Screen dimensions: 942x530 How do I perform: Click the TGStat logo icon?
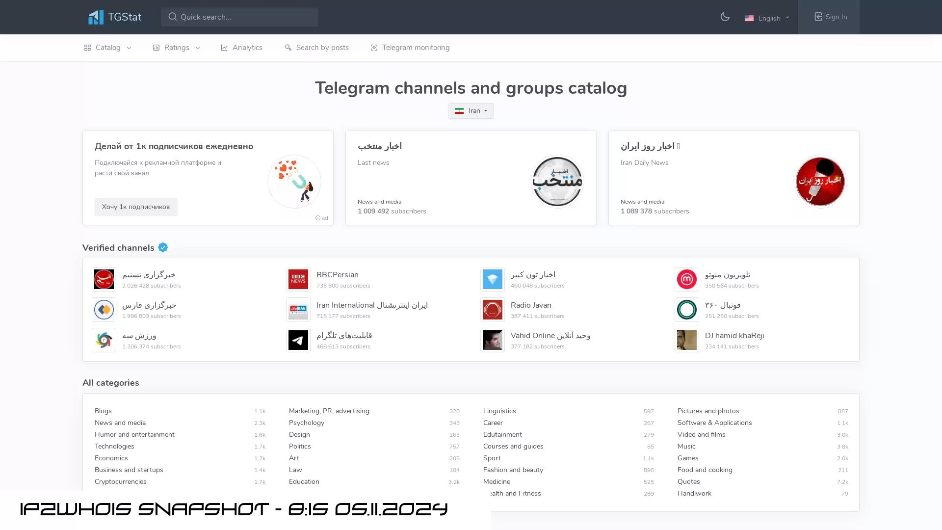pos(96,17)
